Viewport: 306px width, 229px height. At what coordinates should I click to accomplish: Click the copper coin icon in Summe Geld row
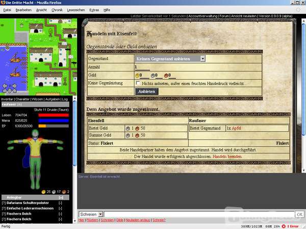click(137, 135)
